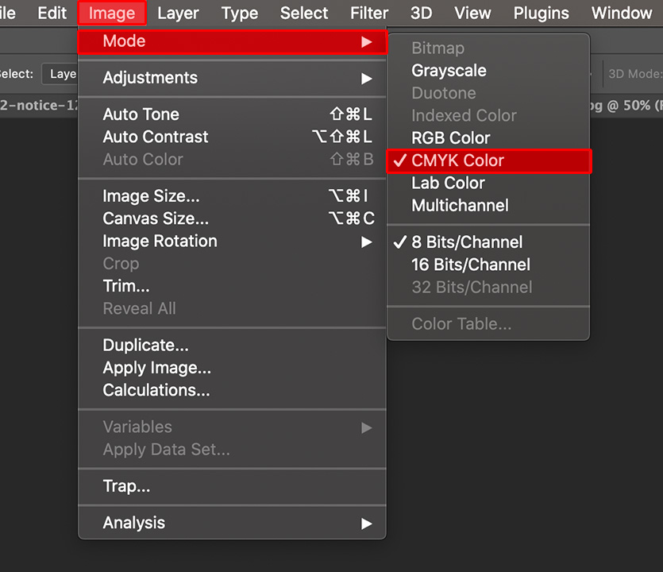Open the Layer menu
This screenshot has width=663, height=572.
tap(178, 14)
